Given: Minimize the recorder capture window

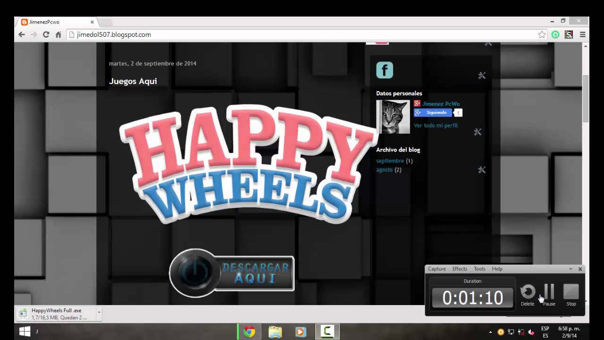Looking at the screenshot, I should 570,269.
